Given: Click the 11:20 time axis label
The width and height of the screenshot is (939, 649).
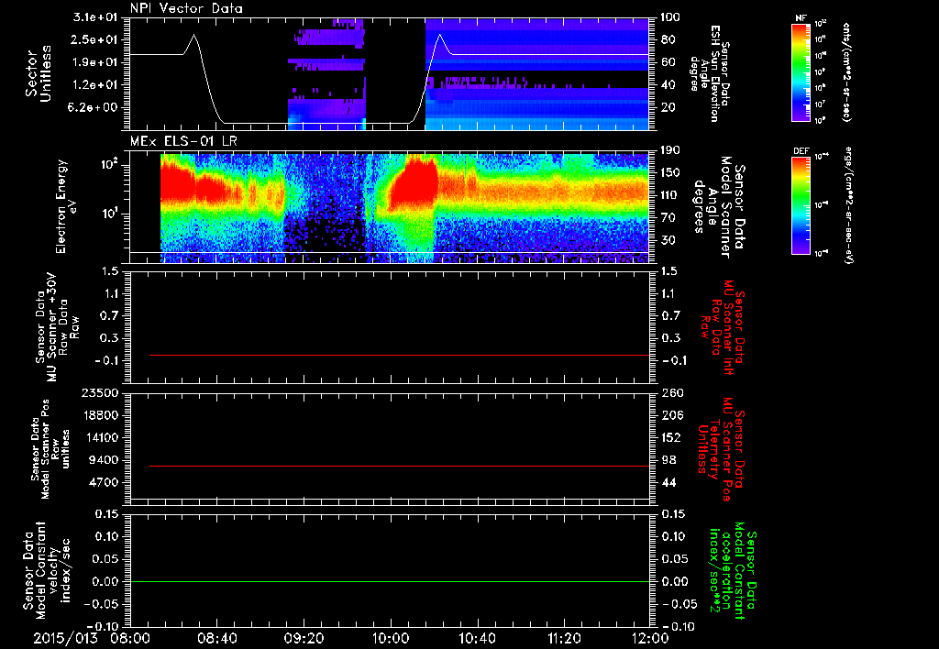Looking at the screenshot, I should click(x=564, y=638).
